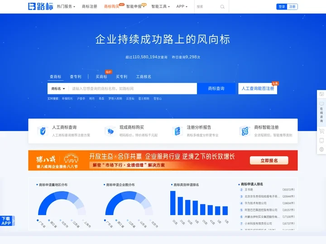Click the 路标 logo in the header

coord(41,6)
